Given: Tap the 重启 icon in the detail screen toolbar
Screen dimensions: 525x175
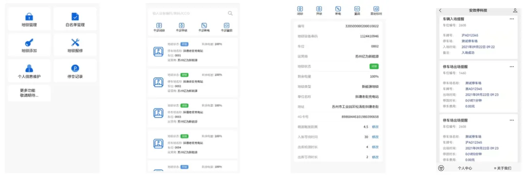Looking at the screenshot, I should pyautogui.click(x=357, y=9).
